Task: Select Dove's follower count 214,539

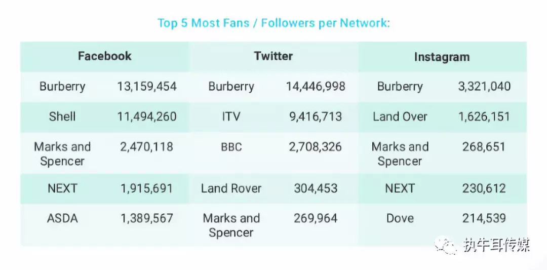Action: click(x=484, y=219)
